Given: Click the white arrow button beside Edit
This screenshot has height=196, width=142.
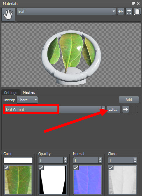Looking at the screenshot, I should [x=125, y=109].
